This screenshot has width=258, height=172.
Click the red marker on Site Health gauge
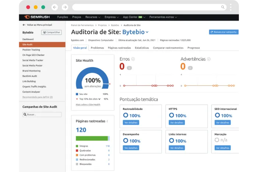click(x=109, y=84)
